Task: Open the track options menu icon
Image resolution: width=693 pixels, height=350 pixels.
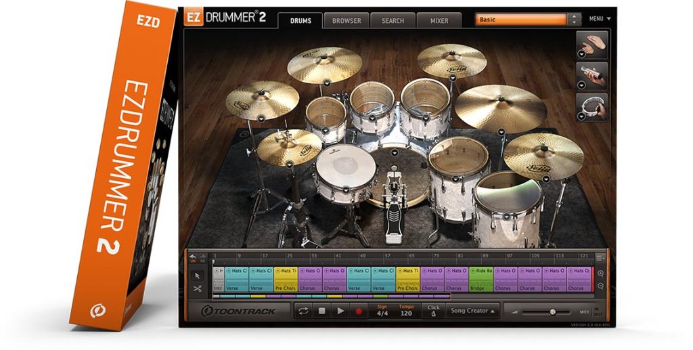Action: tap(600, 257)
